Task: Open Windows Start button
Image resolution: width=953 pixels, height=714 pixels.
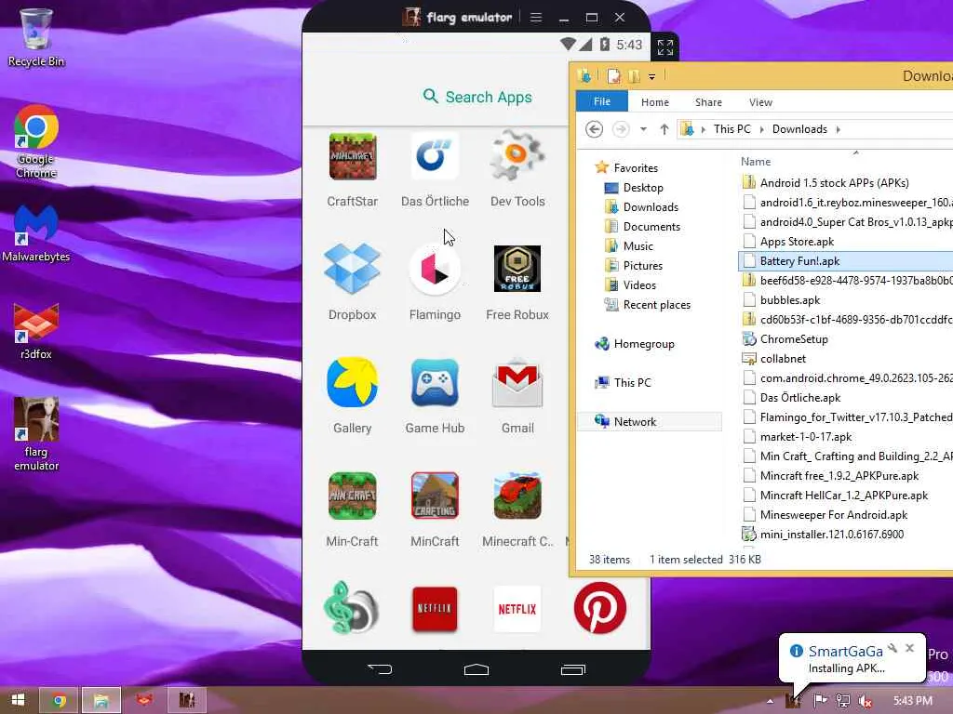Action: (18, 700)
